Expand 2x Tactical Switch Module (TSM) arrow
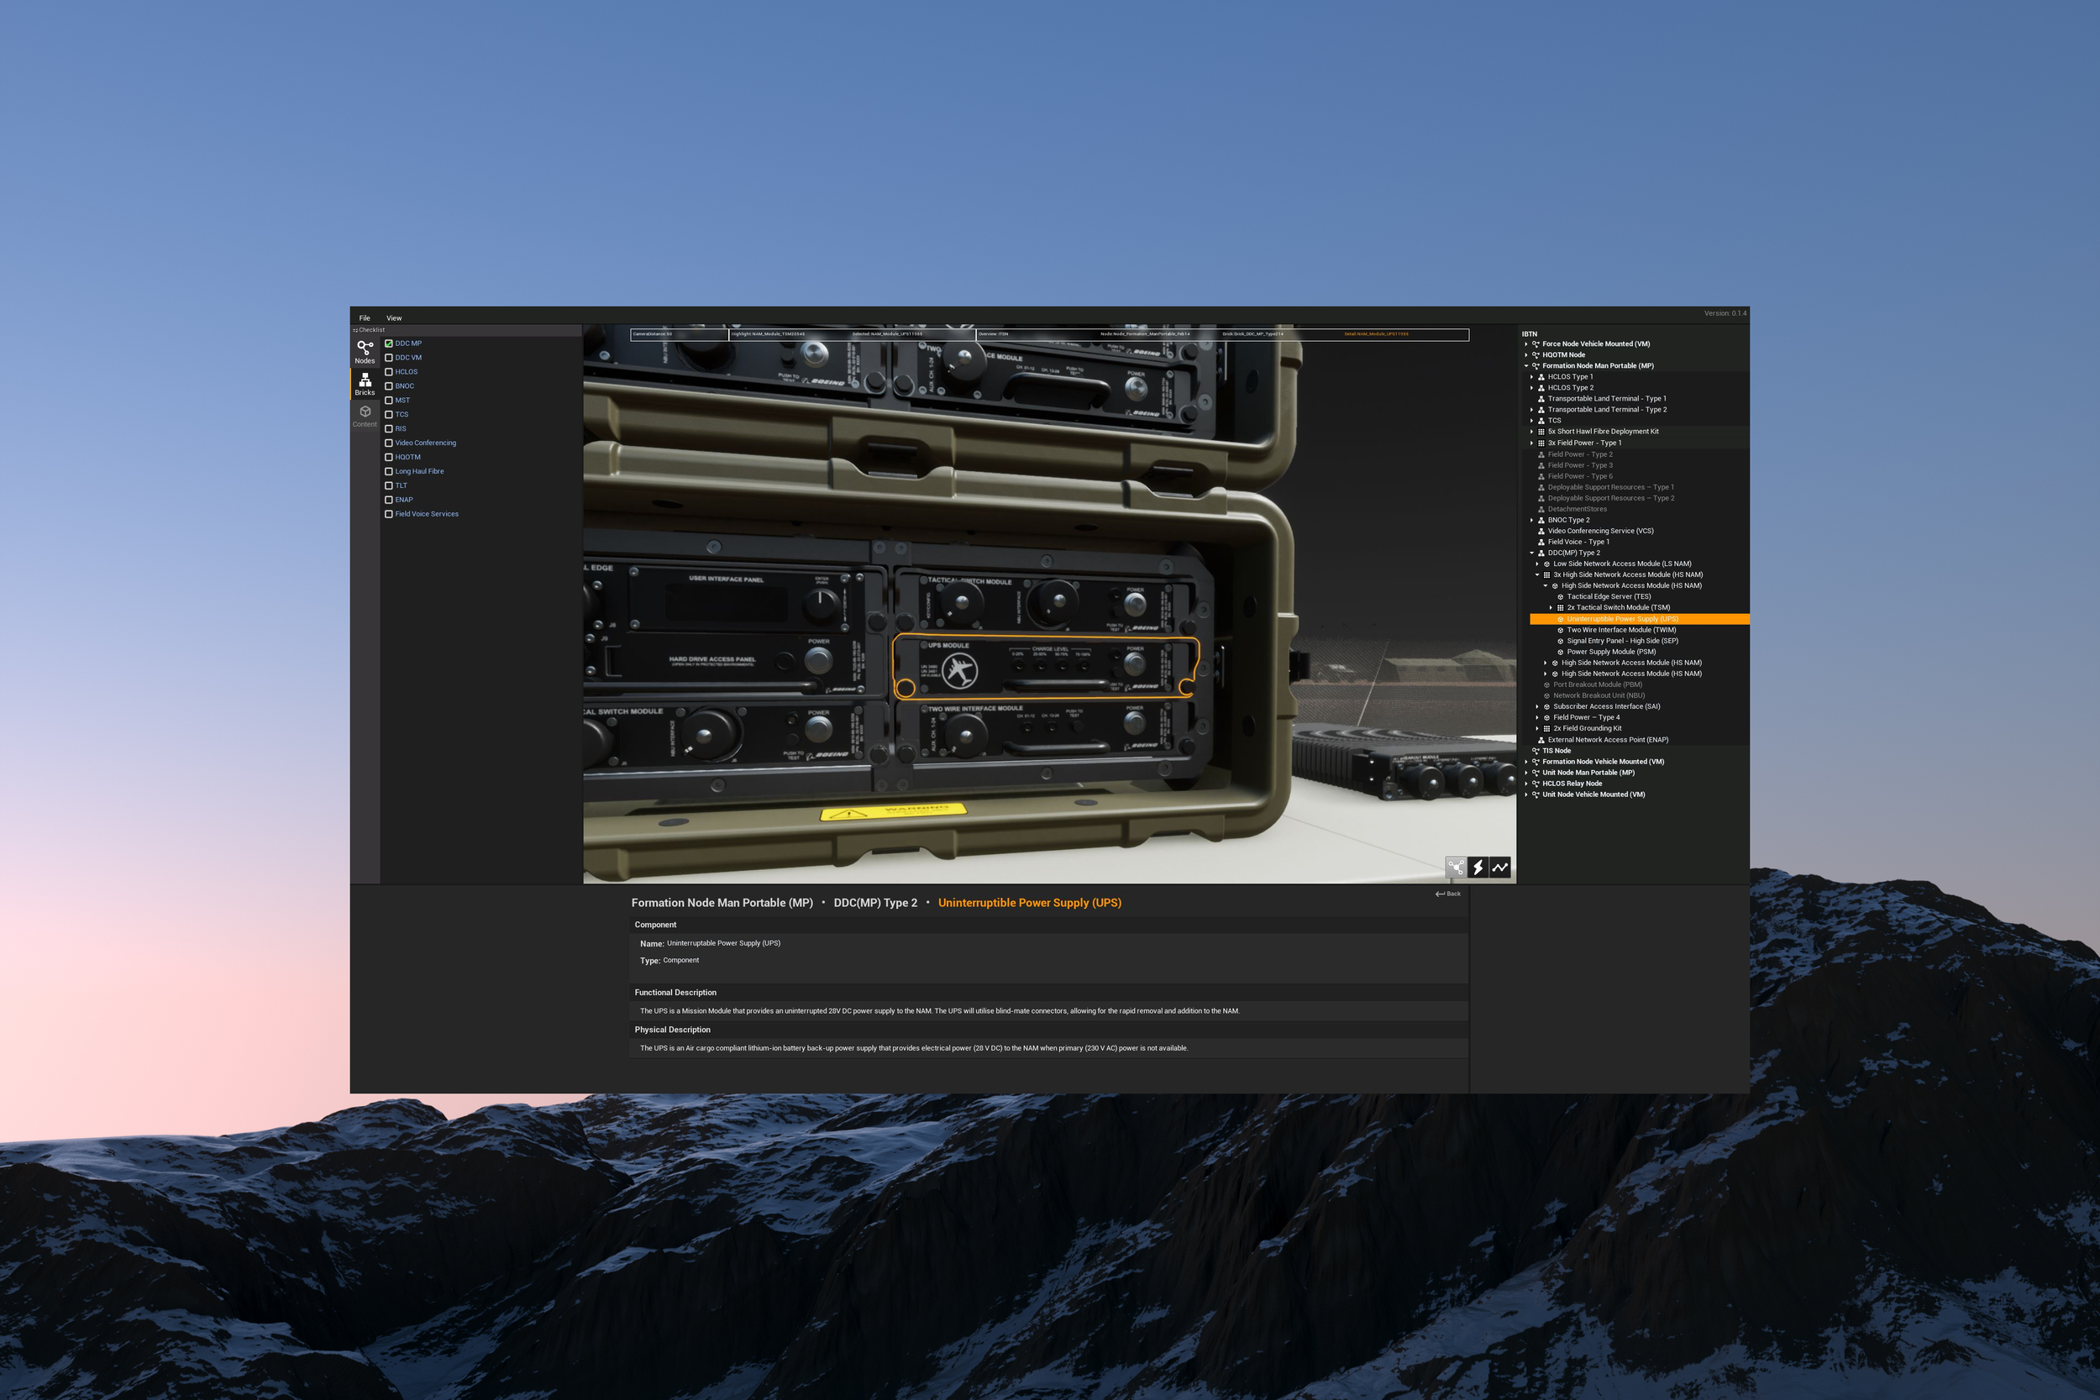Image resolution: width=2100 pixels, height=1400 pixels. tap(1551, 608)
